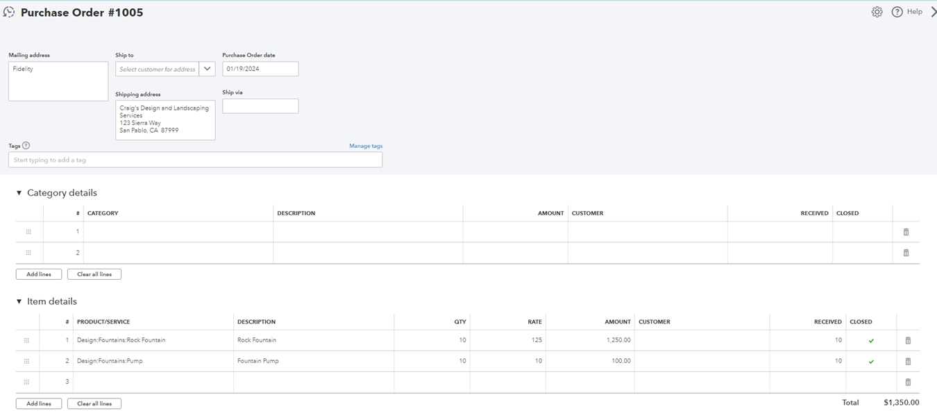The width and height of the screenshot is (937, 413).
Task: Open the Ship to customer dropdown
Action: pos(207,69)
